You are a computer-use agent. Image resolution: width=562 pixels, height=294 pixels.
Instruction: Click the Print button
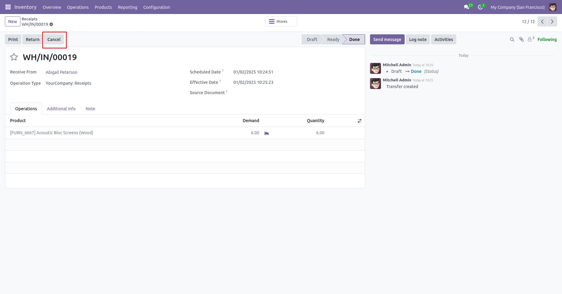(x=13, y=39)
